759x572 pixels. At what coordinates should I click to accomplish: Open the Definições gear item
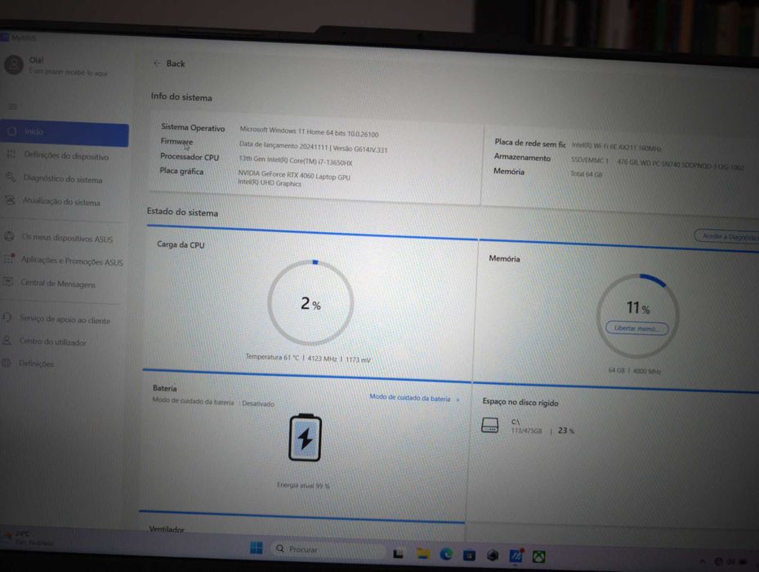(x=29, y=363)
